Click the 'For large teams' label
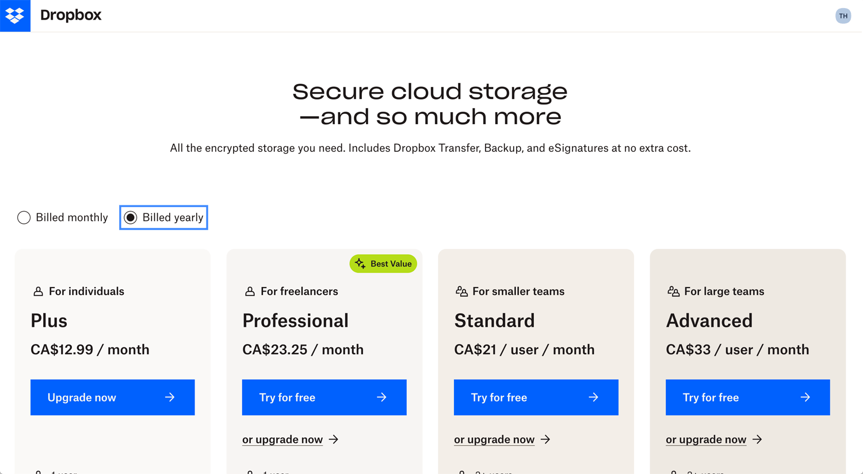 [x=724, y=292]
